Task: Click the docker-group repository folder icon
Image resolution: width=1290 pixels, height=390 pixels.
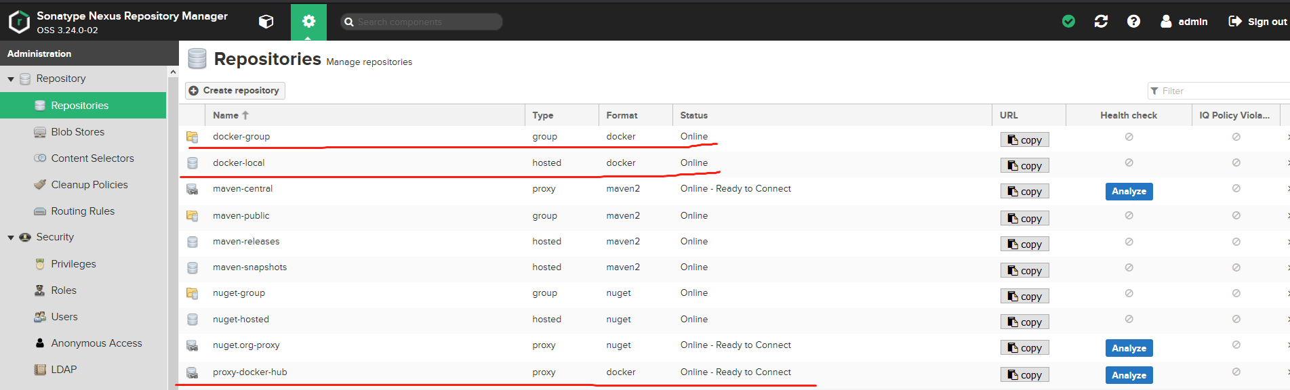Action: (193, 137)
